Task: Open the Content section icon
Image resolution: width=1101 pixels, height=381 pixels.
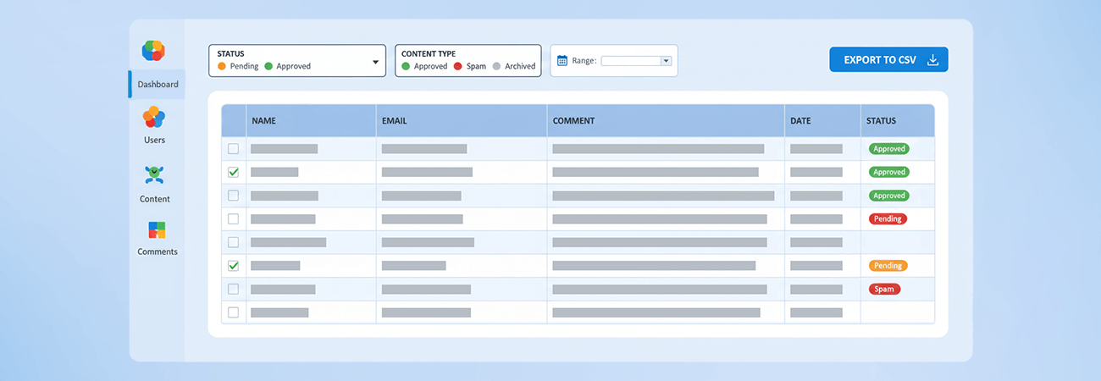Action: point(154,175)
